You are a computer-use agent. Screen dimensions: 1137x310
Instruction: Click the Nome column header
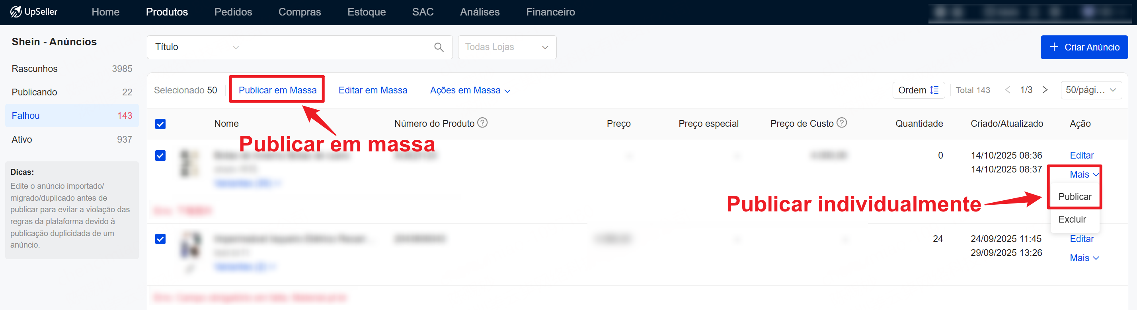pyautogui.click(x=226, y=124)
